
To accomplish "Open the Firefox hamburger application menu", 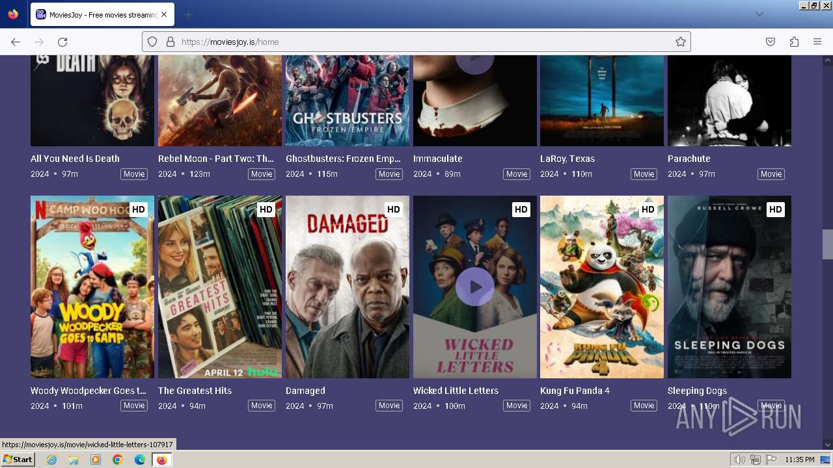I will click(817, 42).
